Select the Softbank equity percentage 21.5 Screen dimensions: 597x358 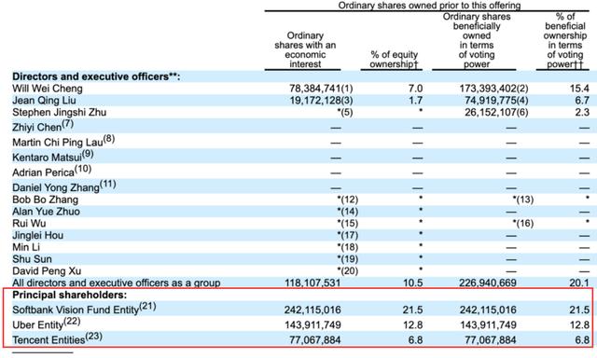[x=412, y=310]
